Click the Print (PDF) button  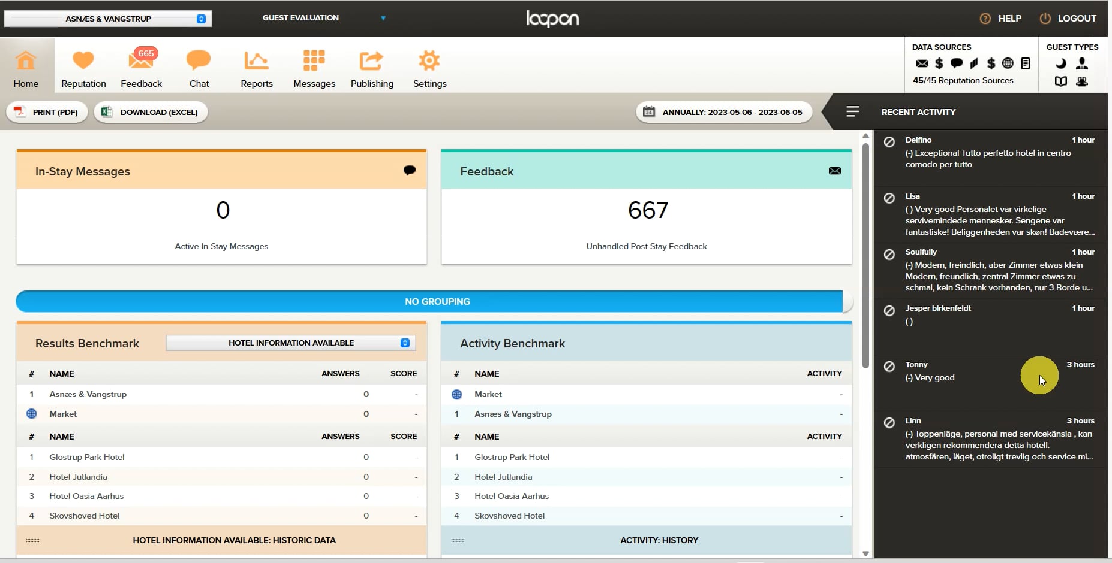[47, 112]
